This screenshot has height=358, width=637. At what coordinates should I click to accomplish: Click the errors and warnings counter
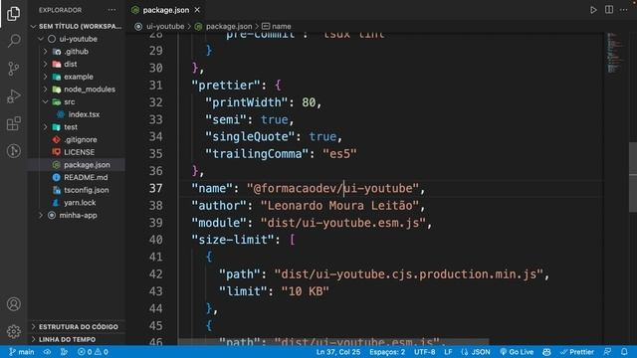pos(93,352)
